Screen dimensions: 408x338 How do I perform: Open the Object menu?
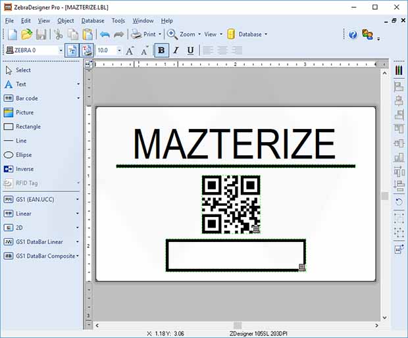tap(66, 21)
